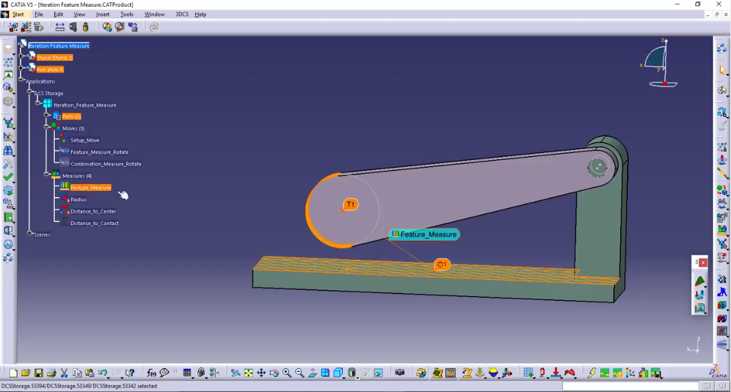Click the T1 marker on the arm
This screenshot has height=392, width=731.
click(350, 204)
